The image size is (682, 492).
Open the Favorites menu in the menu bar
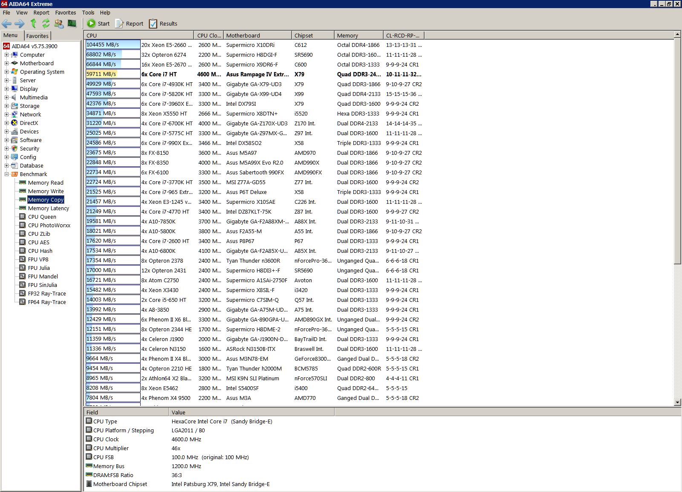click(x=66, y=12)
